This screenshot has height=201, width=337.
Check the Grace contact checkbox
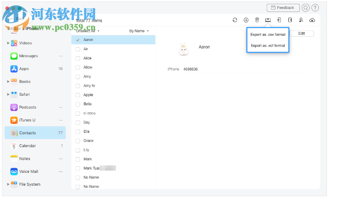coord(78,141)
